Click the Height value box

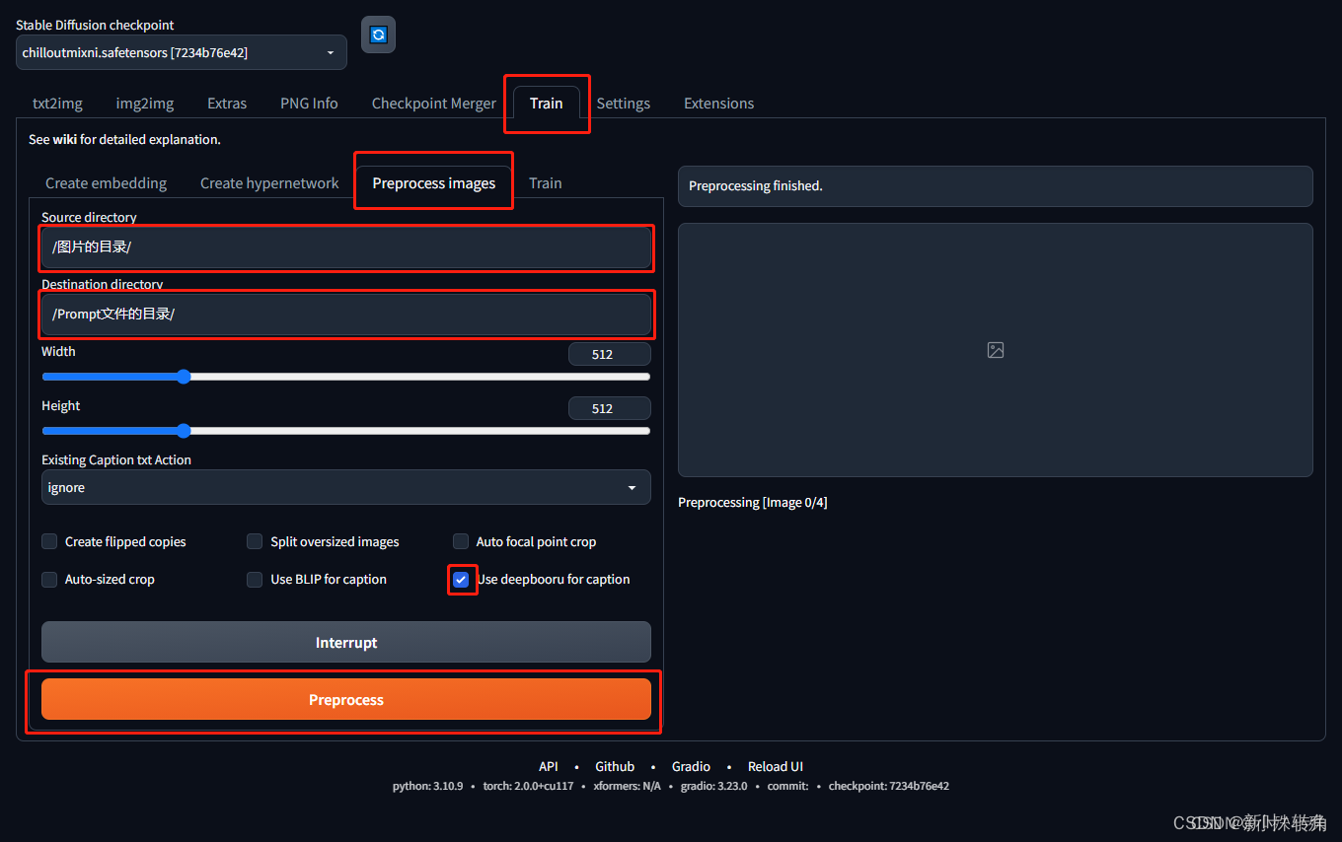[x=610, y=408]
